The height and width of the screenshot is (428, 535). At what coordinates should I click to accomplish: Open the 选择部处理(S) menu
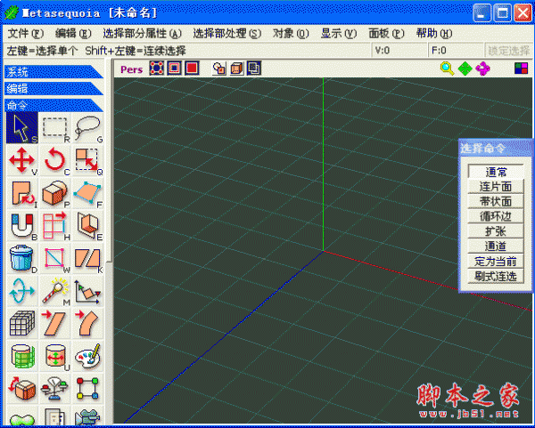tap(227, 34)
